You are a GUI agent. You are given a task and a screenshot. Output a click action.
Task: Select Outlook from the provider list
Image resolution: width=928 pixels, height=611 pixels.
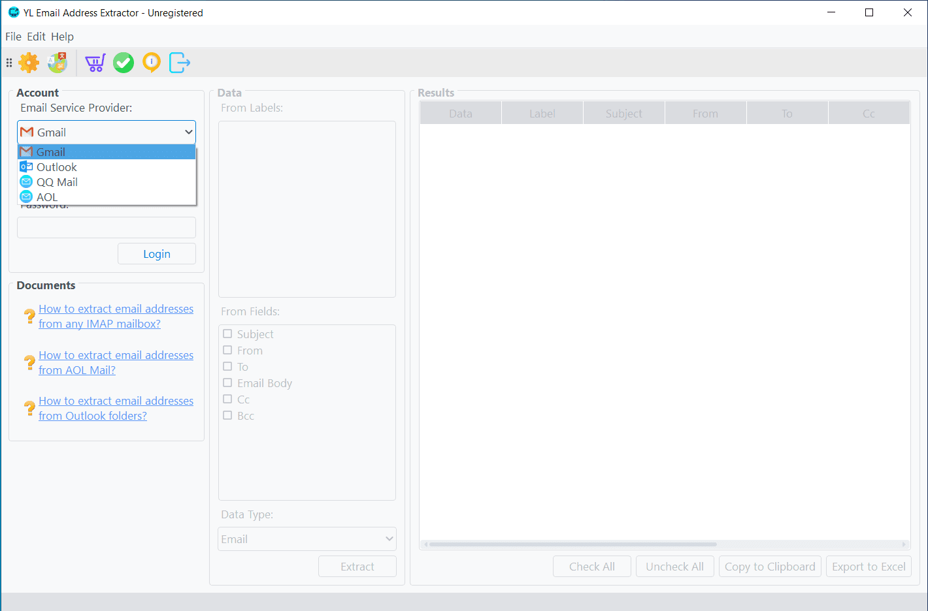coord(107,167)
